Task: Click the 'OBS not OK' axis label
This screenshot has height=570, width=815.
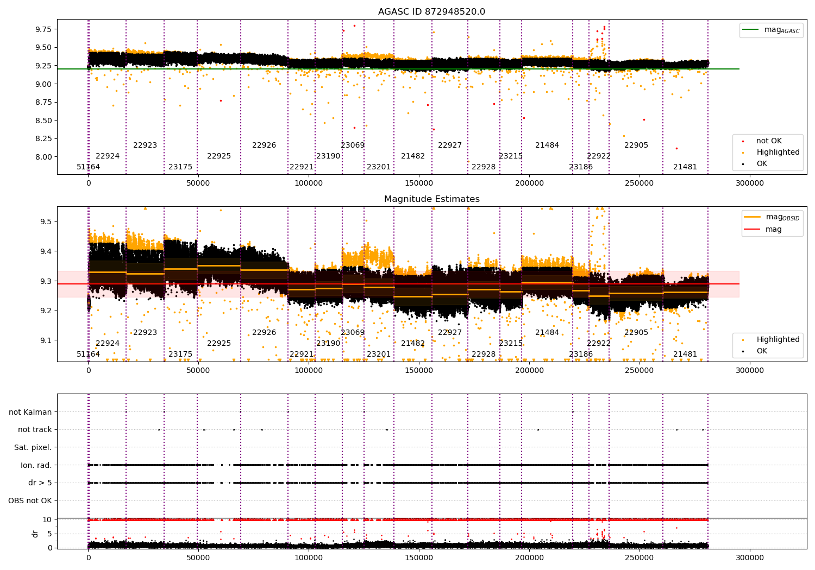Action: pyautogui.click(x=30, y=501)
